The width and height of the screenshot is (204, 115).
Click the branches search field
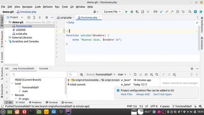(39, 74)
